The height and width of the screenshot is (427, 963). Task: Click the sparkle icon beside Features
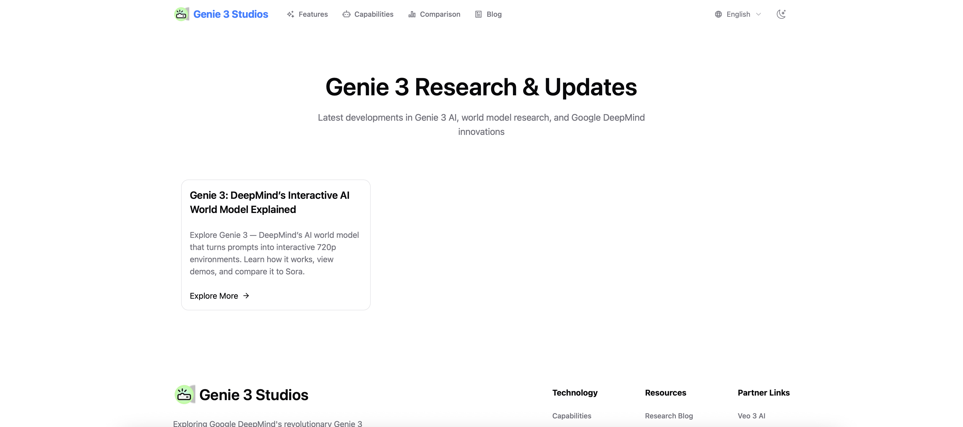pyautogui.click(x=290, y=14)
